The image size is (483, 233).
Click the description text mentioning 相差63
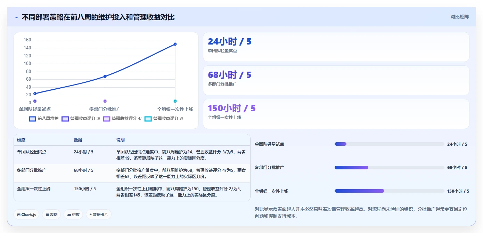[x=181, y=173]
